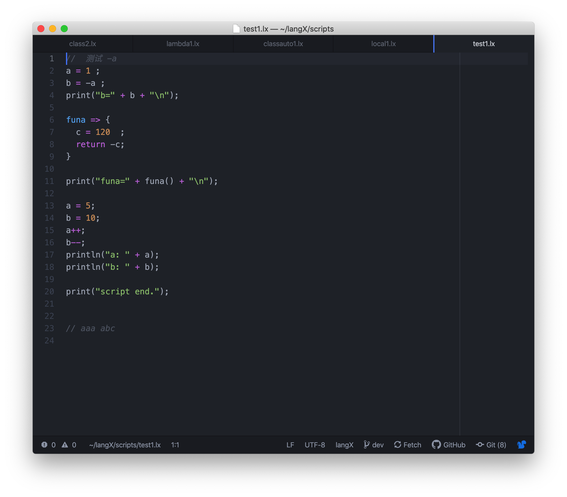
Task: Click the error count icon in status bar
Action: 44,445
